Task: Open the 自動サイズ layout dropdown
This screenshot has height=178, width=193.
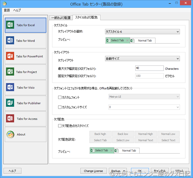Action: tap(142, 59)
